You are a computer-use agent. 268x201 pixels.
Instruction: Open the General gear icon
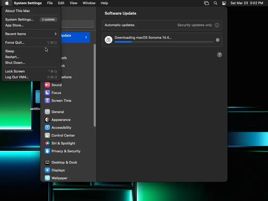47,112
